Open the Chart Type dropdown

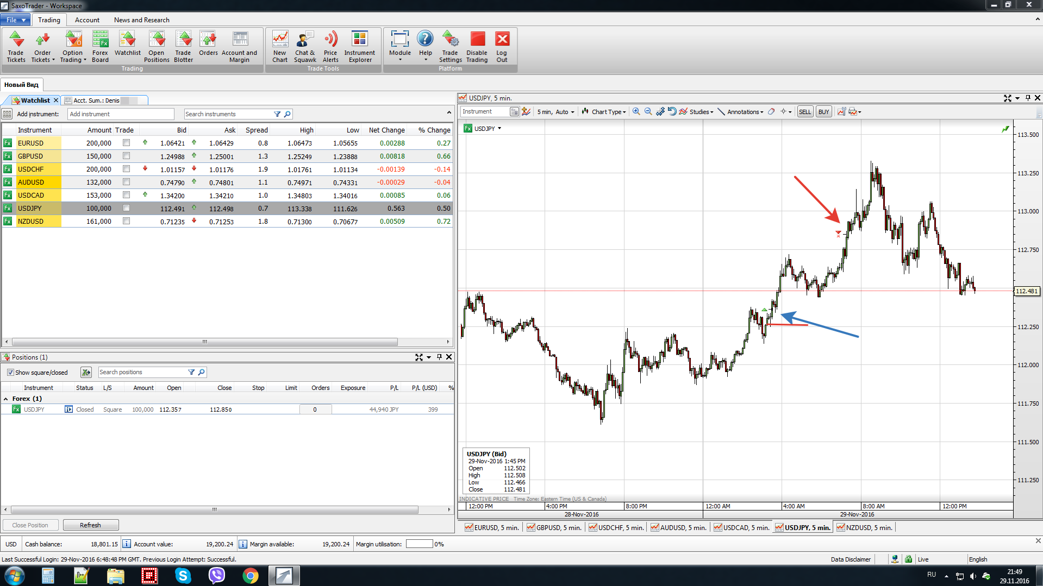(604, 111)
